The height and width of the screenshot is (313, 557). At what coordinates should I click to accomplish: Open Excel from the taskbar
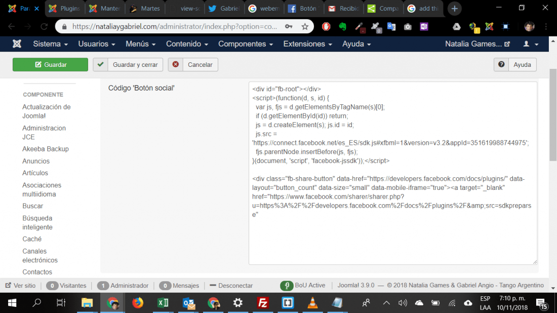163,303
